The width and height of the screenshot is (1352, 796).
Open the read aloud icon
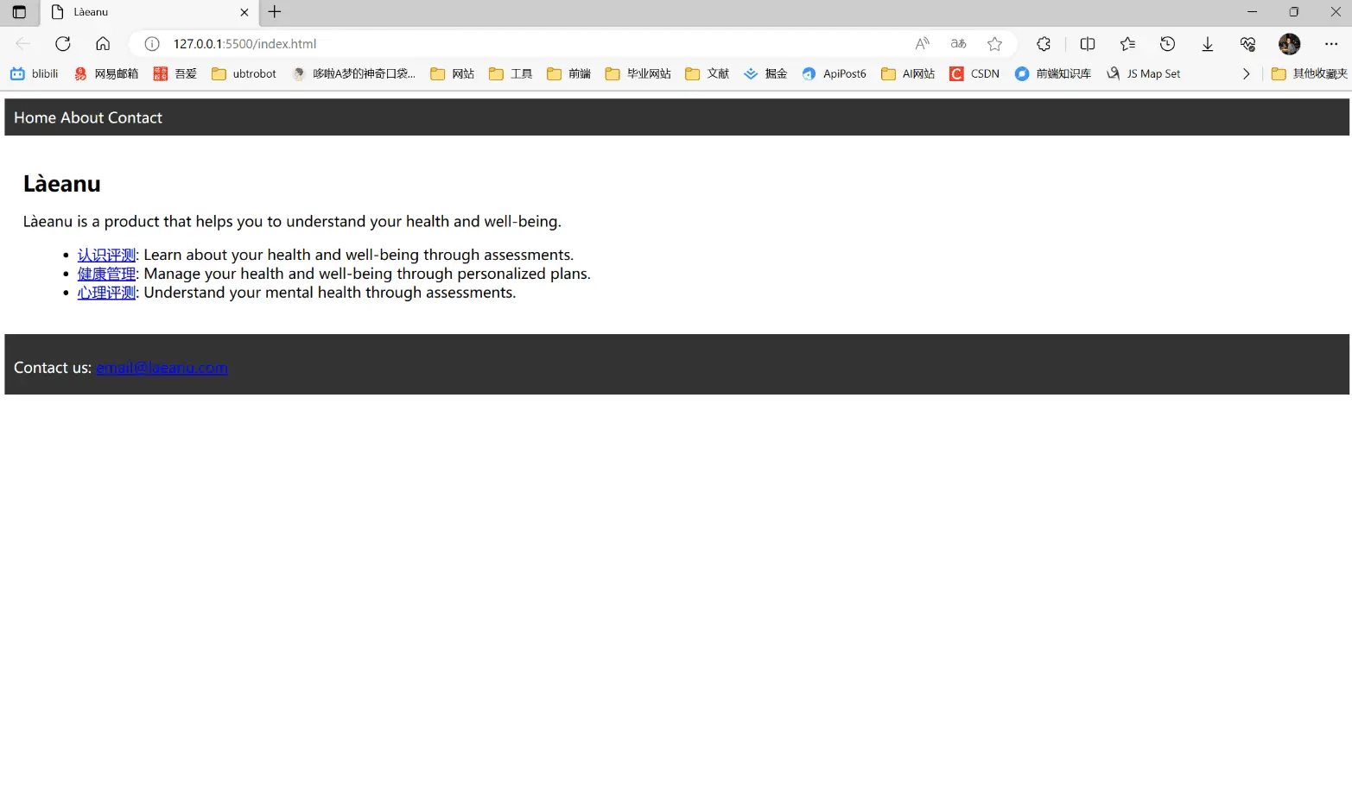tap(922, 44)
